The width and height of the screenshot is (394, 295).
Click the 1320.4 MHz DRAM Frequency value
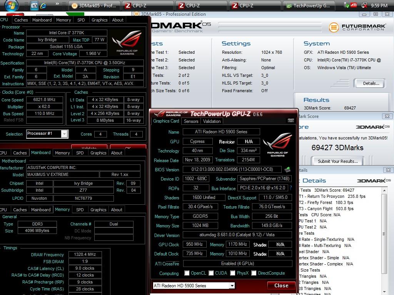(x=85, y=254)
